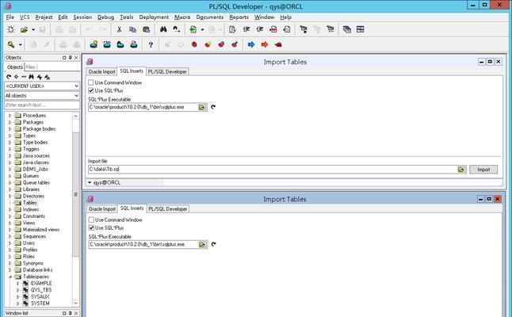Open the Session menu

pyautogui.click(x=82, y=17)
